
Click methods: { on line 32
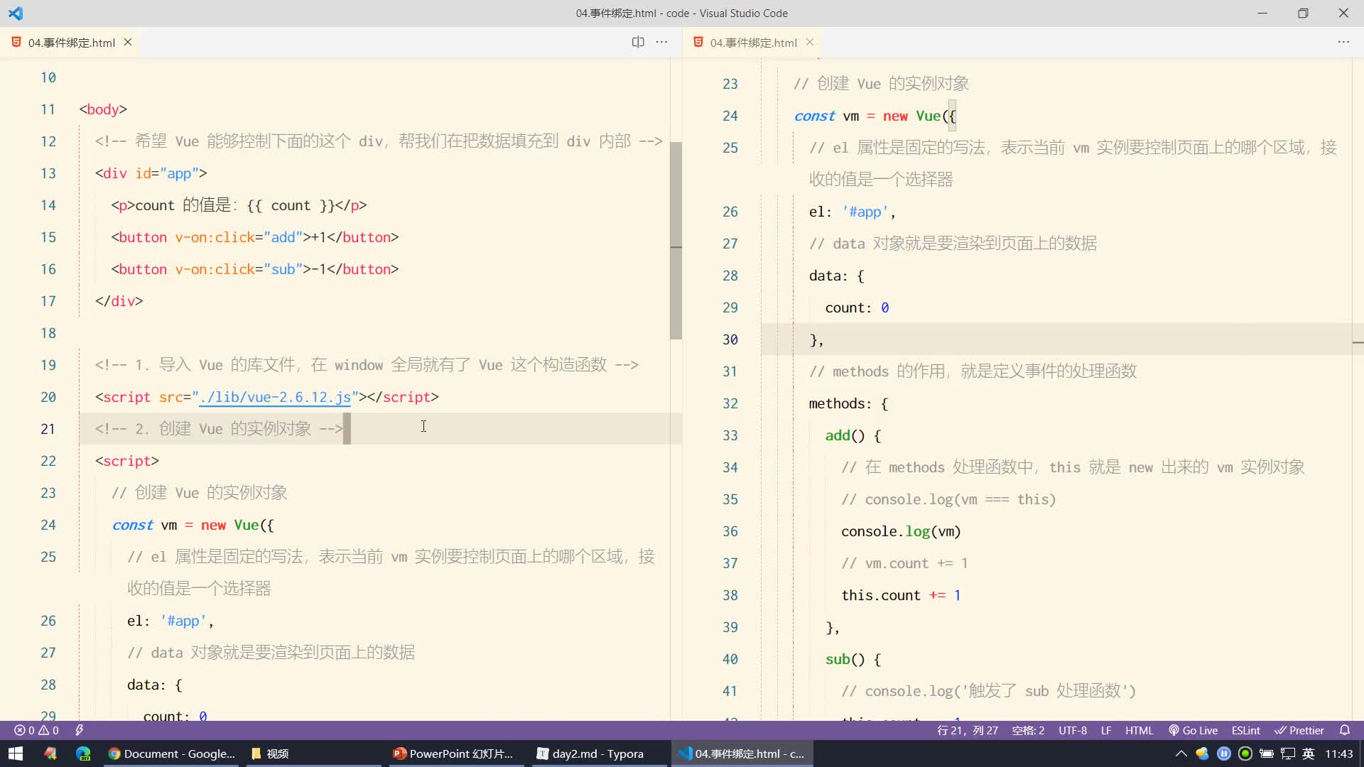(848, 403)
